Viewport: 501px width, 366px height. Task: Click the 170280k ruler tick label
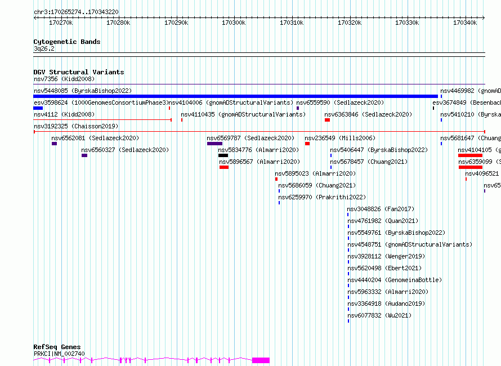(118, 23)
